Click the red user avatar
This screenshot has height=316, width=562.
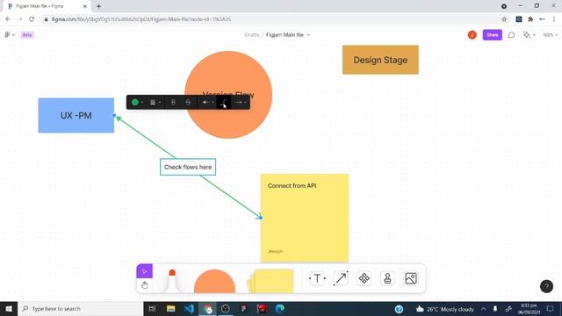coord(472,35)
